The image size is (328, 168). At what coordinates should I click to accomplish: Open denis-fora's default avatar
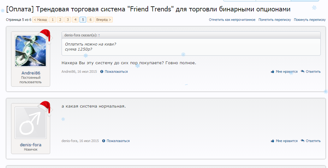(x=31, y=123)
